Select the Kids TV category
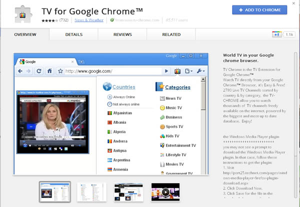This screenshot has width=300, height=207. pyautogui.click(x=169, y=136)
